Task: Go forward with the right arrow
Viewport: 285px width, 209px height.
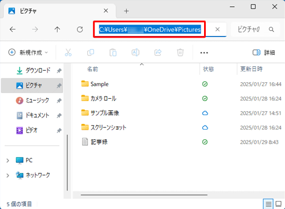Action: pos(35,29)
